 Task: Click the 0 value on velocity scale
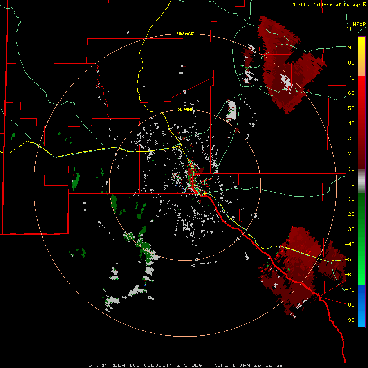pyautogui.click(x=353, y=184)
